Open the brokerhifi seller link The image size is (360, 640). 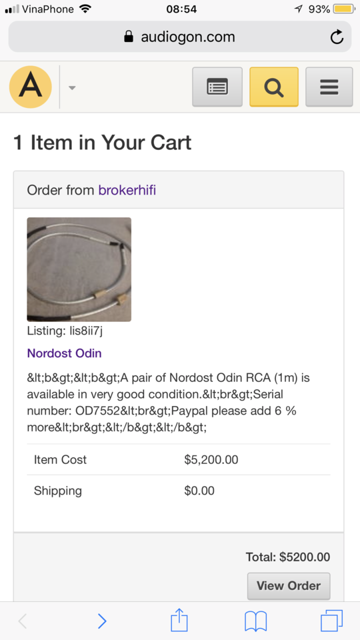click(127, 190)
